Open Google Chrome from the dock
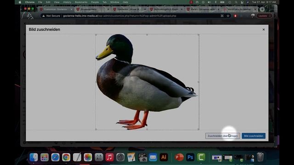Image resolution: width=294 pixels, height=165 pixels. click(x=66, y=157)
